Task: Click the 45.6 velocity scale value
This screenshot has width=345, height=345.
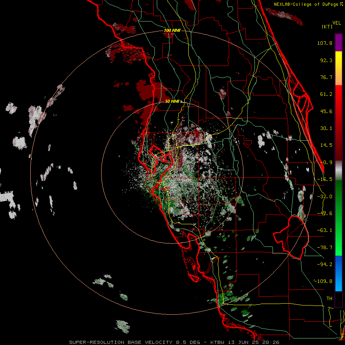Action: coord(326,111)
